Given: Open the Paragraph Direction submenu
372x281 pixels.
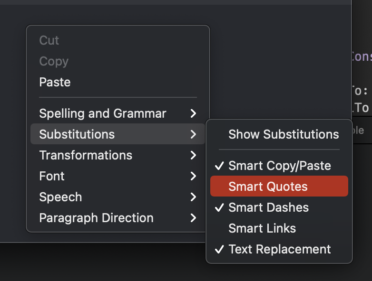Looking at the screenshot, I should click(x=117, y=217).
